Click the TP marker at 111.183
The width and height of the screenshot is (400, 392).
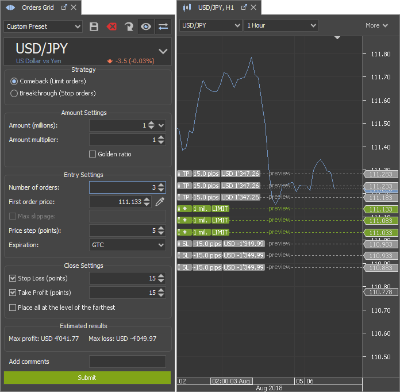186,197
